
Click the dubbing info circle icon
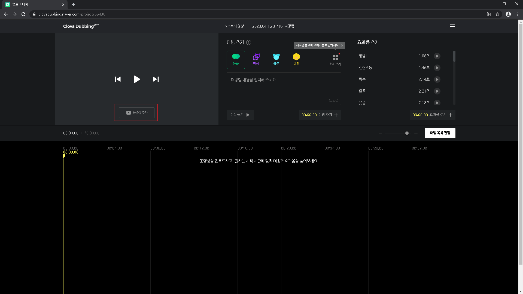(x=249, y=42)
